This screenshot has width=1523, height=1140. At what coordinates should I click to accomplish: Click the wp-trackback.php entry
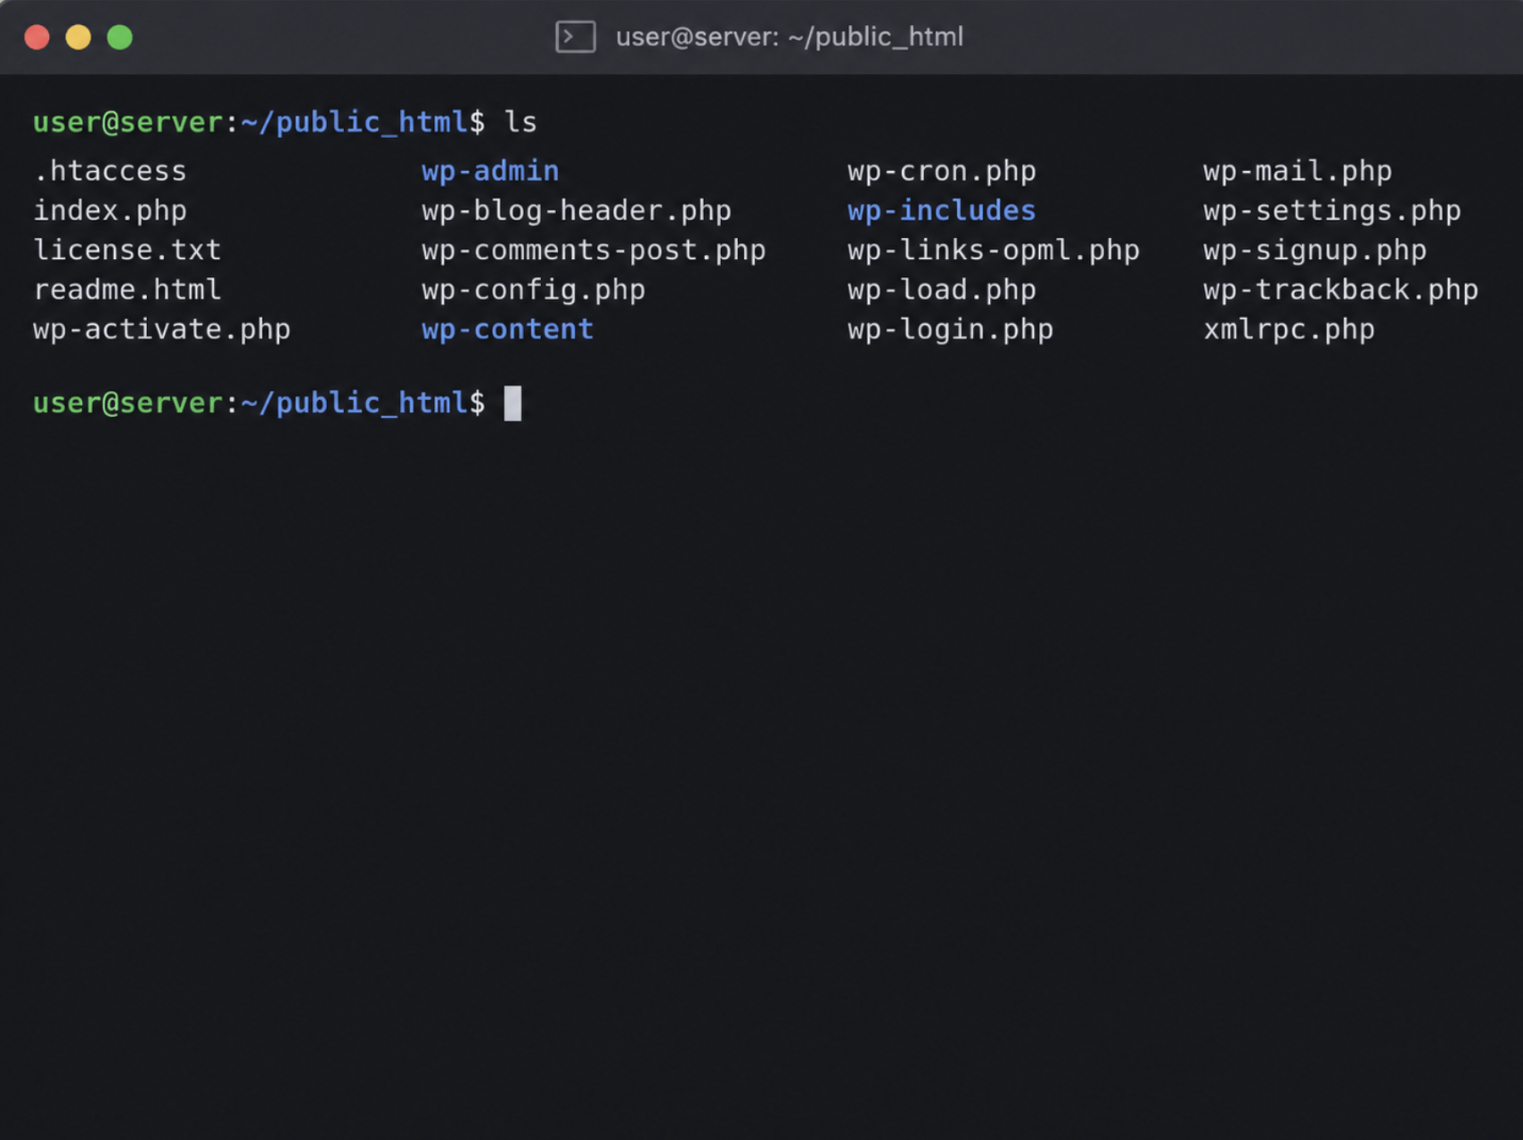tap(1340, 289)
